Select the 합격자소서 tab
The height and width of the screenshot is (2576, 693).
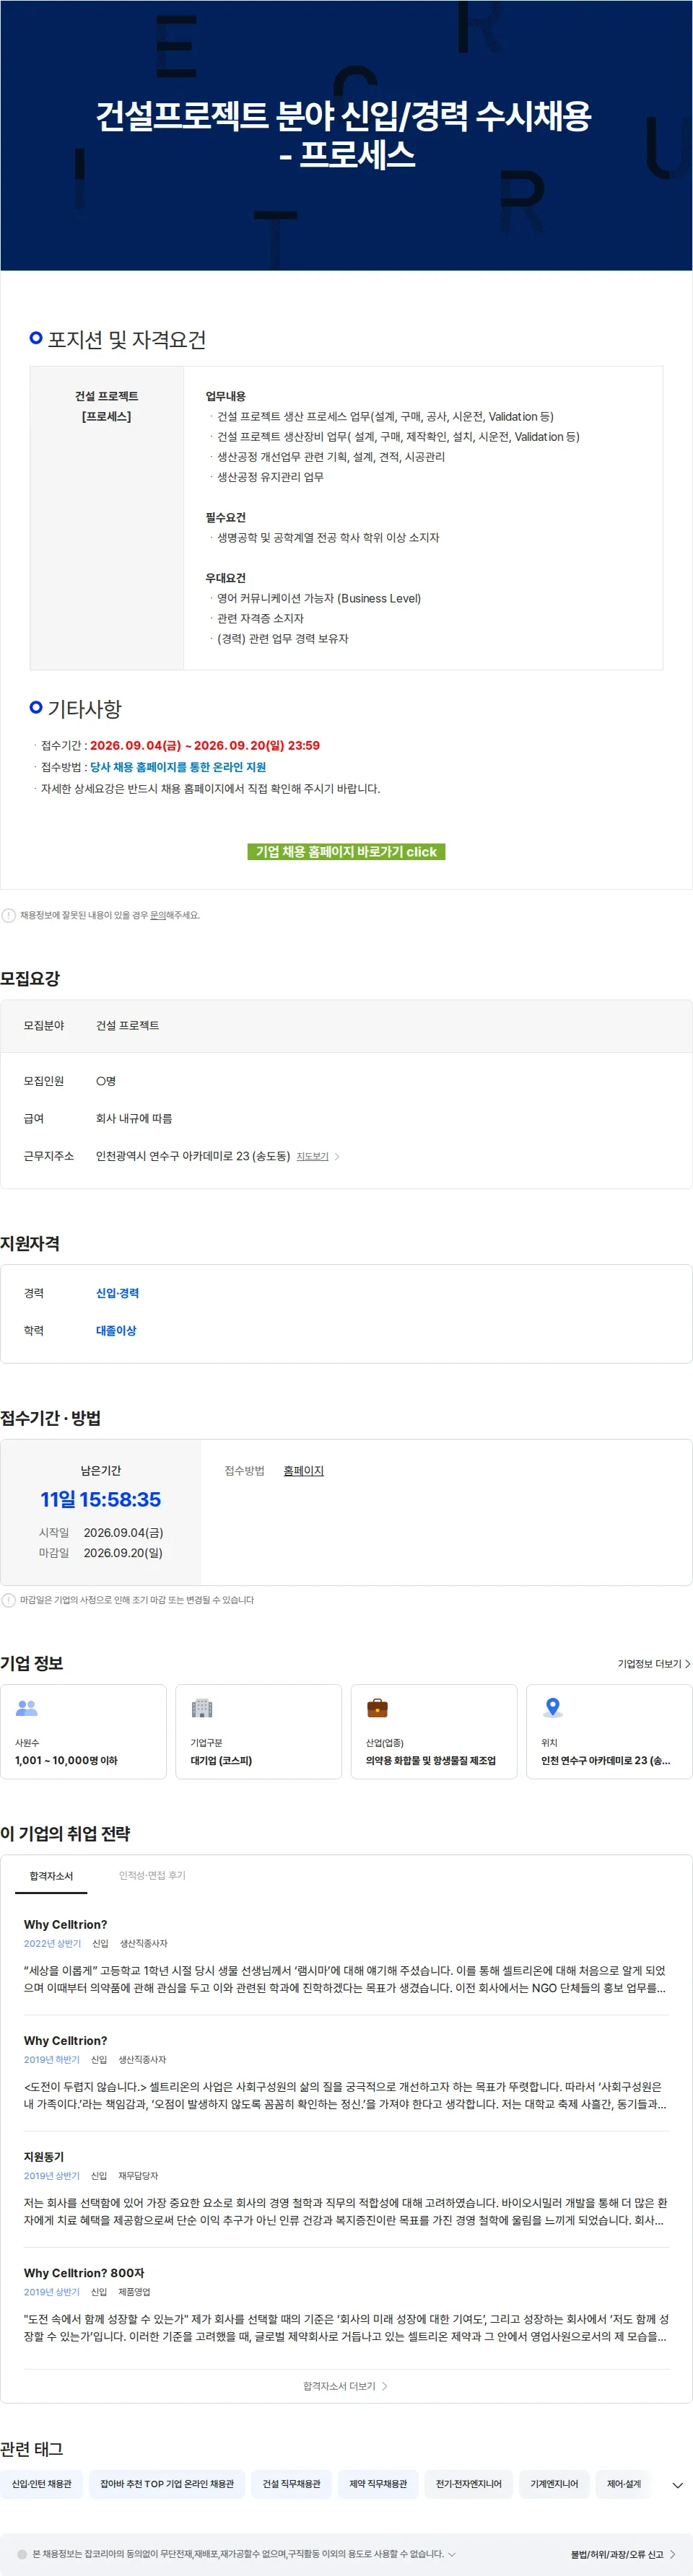pyautogui.click(x=51, y=1875)
